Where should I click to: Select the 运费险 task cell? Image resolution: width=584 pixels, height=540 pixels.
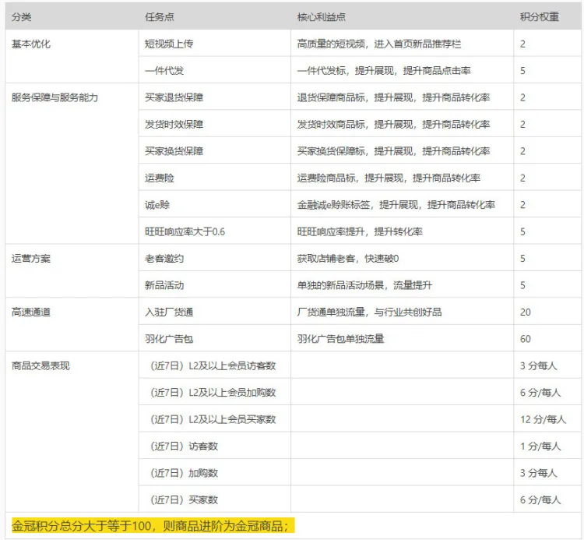pyautogui.click(x=215, y=178)
